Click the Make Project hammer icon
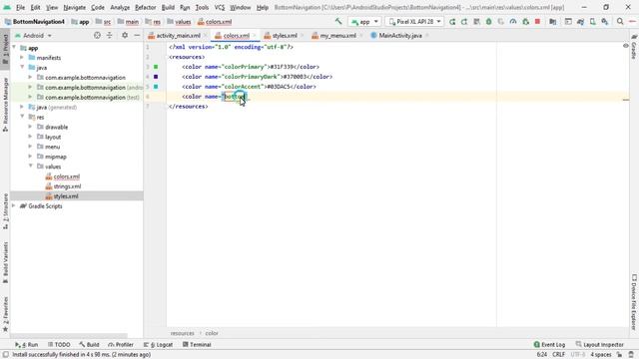This screenshot has width=639, height=359. coord(338,21)
